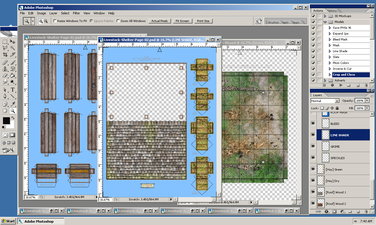The height and width of the screenshot is (225, 376).
Task: Click the Print Size button
Action: pyautogui.click(x=203, y=21)
